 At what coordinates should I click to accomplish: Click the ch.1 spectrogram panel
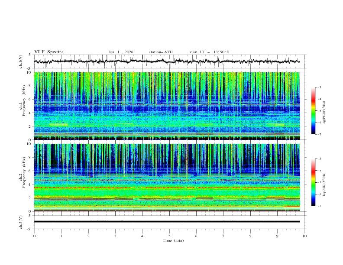tap(167, 106)
